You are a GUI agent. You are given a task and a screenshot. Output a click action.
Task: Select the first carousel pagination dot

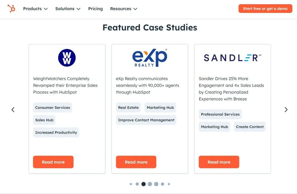(131, 184)
